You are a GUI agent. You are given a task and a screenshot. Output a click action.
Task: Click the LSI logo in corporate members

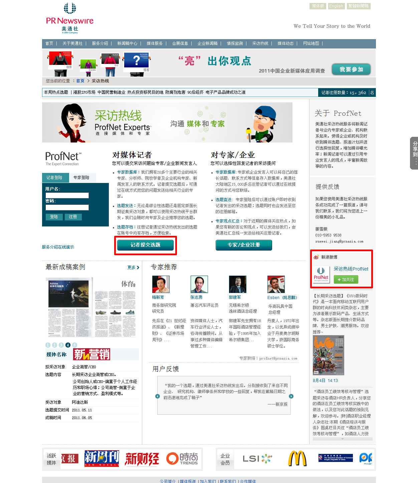(257, 459)
